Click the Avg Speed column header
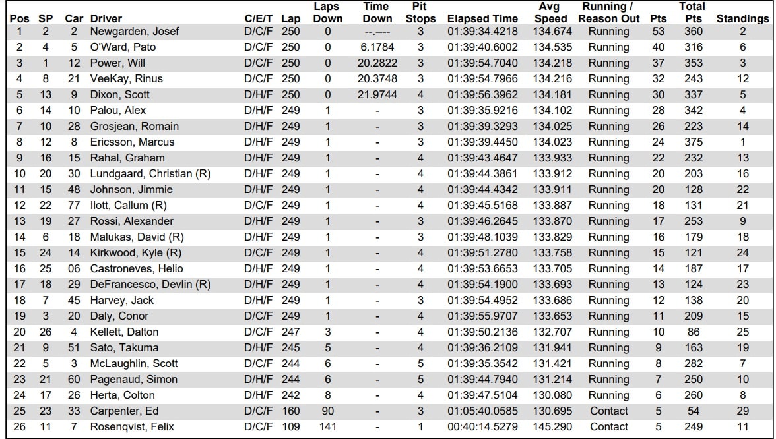 pos(550,13)
